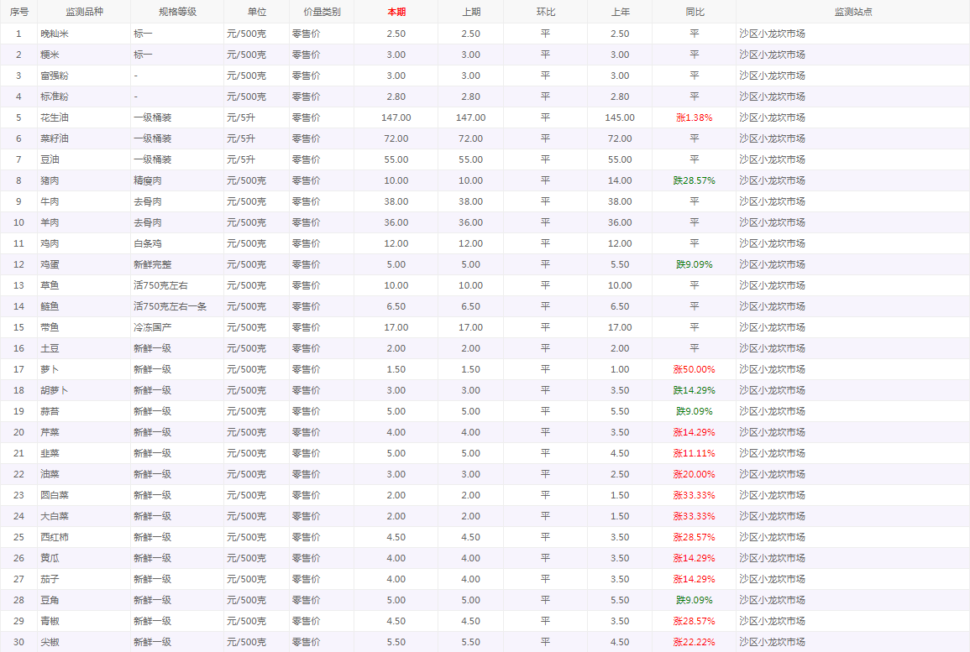Viewport: 970px width, 652px height.
Task: Click the 同比 column header
Action: [694, 12]
